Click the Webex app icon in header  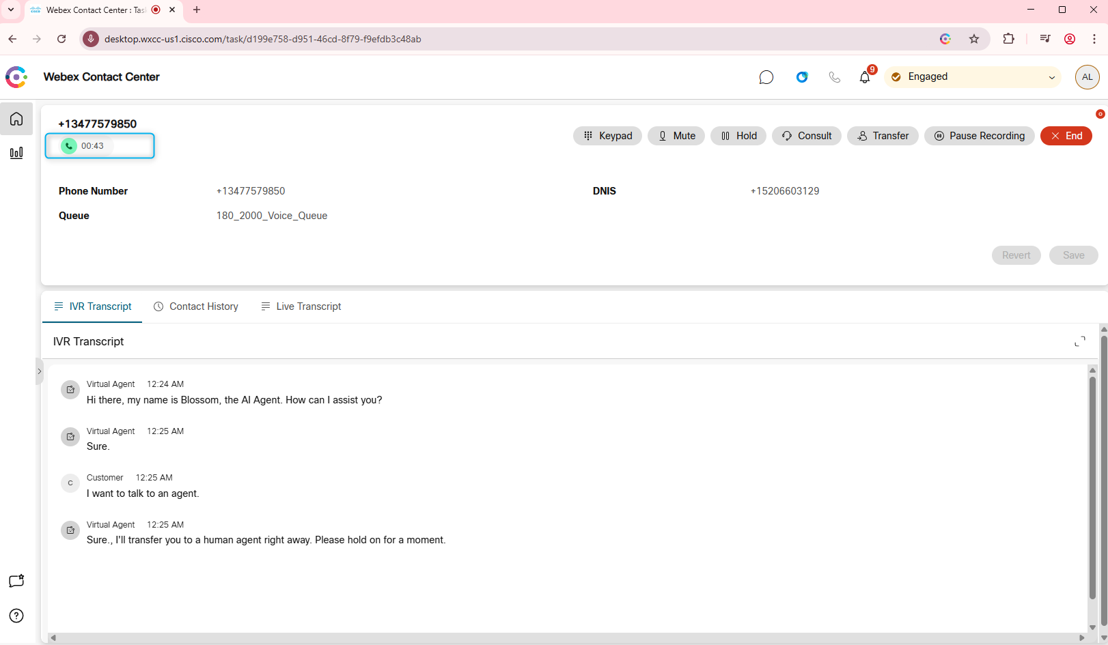[802, 77]
